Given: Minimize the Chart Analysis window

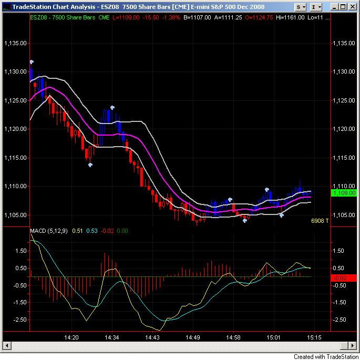Looking at the screenshot, I should (x=334, y=7).
